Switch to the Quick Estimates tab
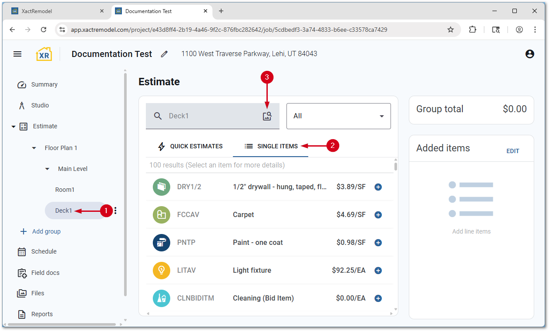549x331 pixels. tap(190, 147)
